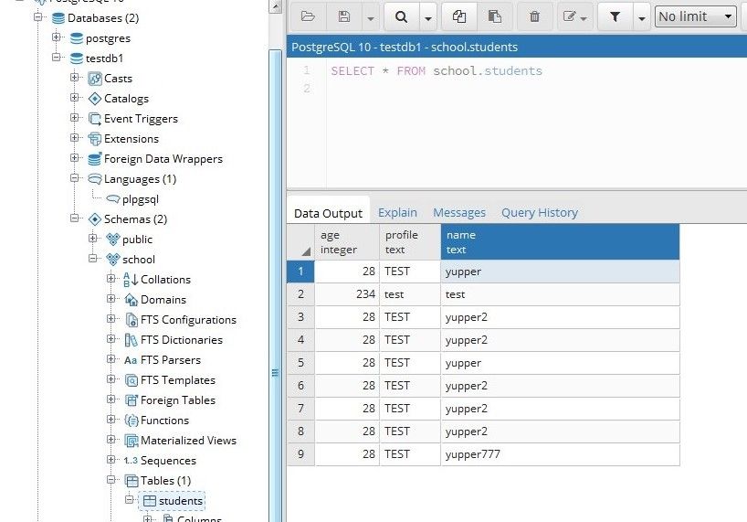Click the Save floppy disk icon
The image size is (747, 522).
[x=344, y=16]
